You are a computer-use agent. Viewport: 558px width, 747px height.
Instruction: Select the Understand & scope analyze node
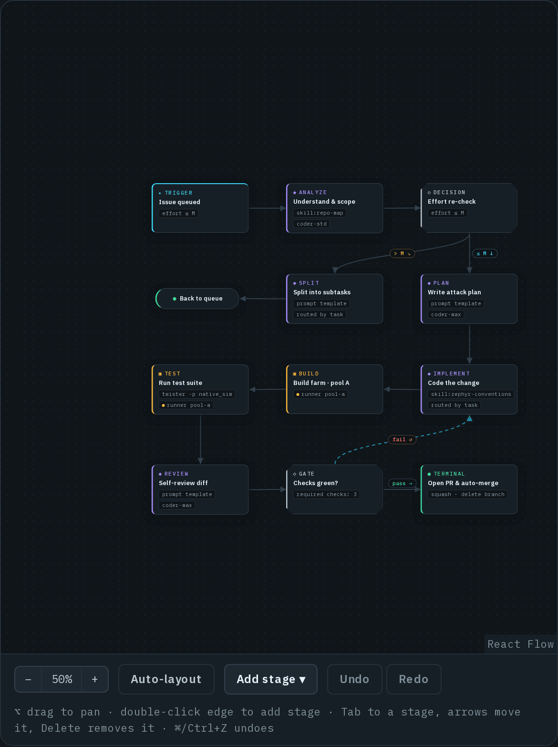pos(335,208)
